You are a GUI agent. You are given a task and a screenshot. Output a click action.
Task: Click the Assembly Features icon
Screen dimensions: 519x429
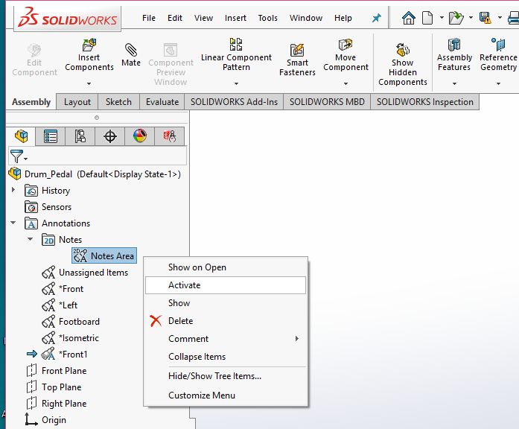pos(454,45)
